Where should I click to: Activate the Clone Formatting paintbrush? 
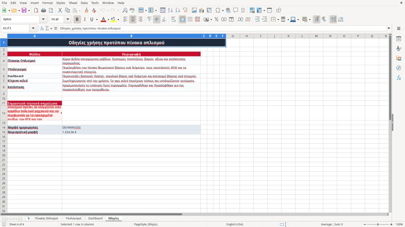[87, 10]
